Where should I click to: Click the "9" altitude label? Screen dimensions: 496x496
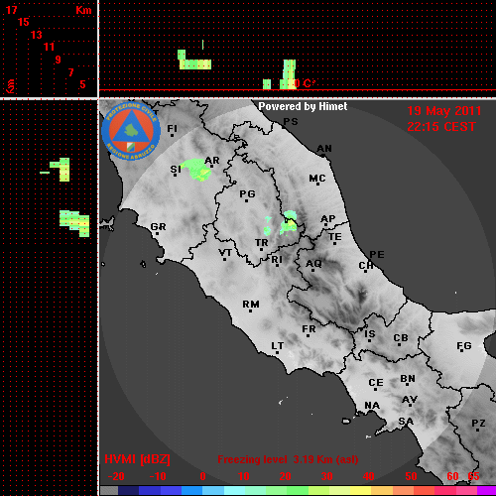pos(59,60)
